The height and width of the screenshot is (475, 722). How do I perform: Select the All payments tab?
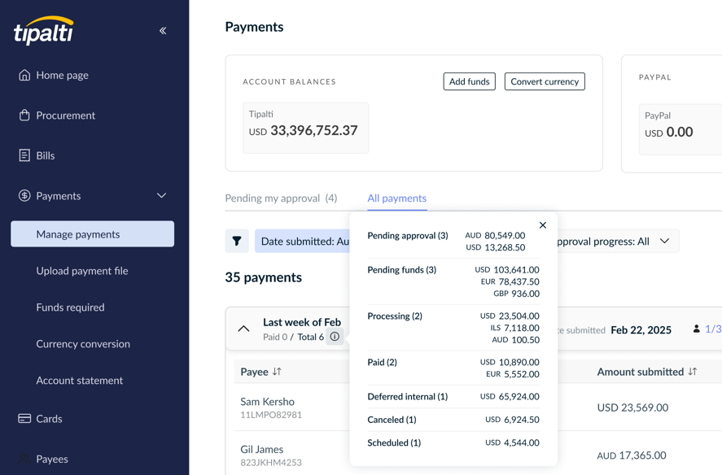tap(397, 198)
